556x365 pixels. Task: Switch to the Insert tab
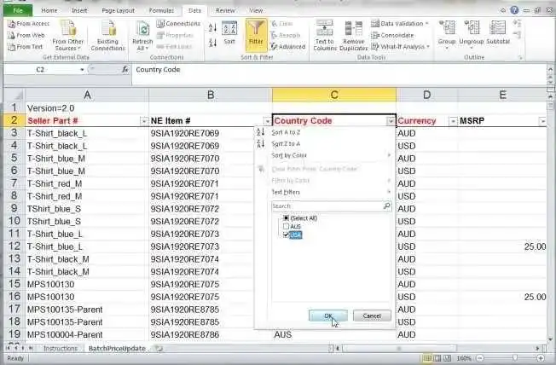[x=79, y=10]
